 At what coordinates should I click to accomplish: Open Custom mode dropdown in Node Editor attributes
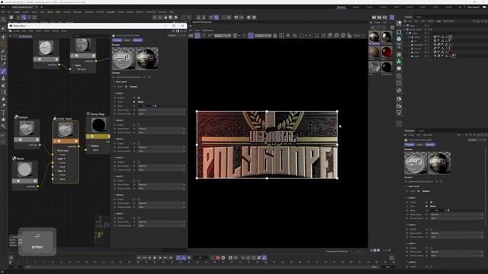176,36
